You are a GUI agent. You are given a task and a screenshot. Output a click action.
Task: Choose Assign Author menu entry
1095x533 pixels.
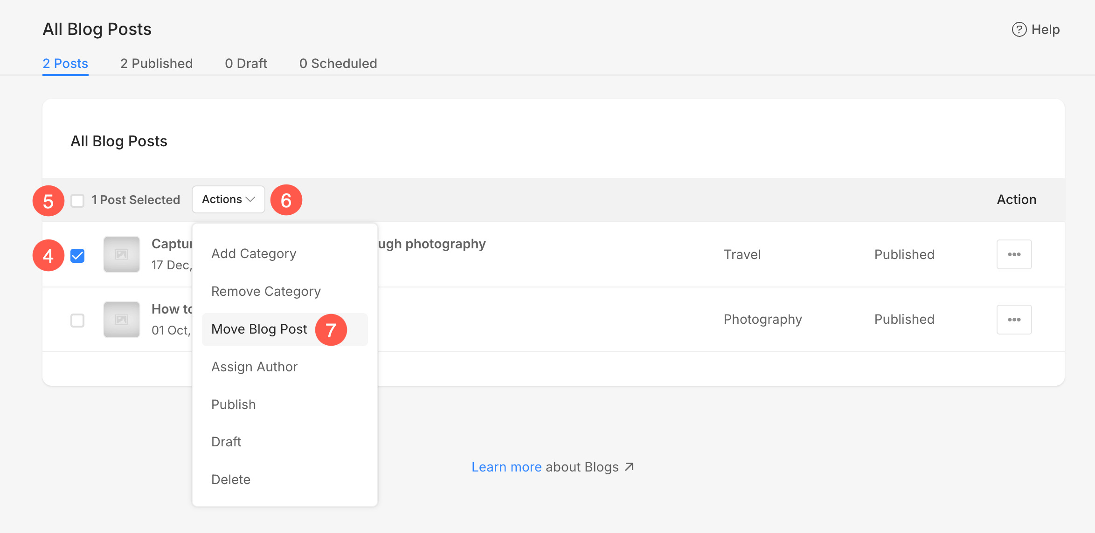click(254, 367)
